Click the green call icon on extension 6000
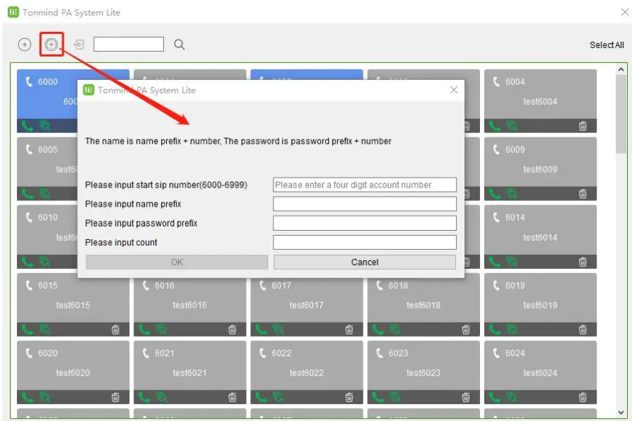This screenshot has width=632, height=421. (28, 125)
